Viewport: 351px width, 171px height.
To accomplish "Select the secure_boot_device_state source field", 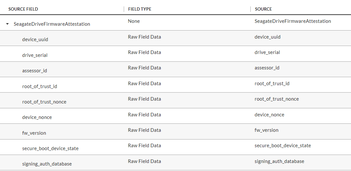I will tap(50, 148).
